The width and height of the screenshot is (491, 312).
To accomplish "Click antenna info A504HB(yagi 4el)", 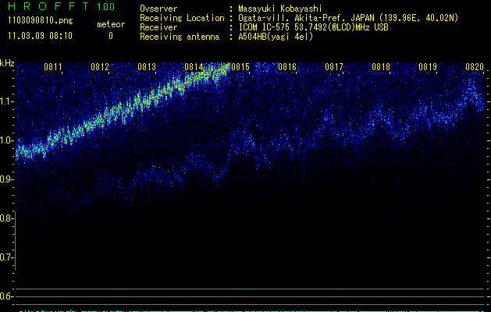I will pos(276,37).
